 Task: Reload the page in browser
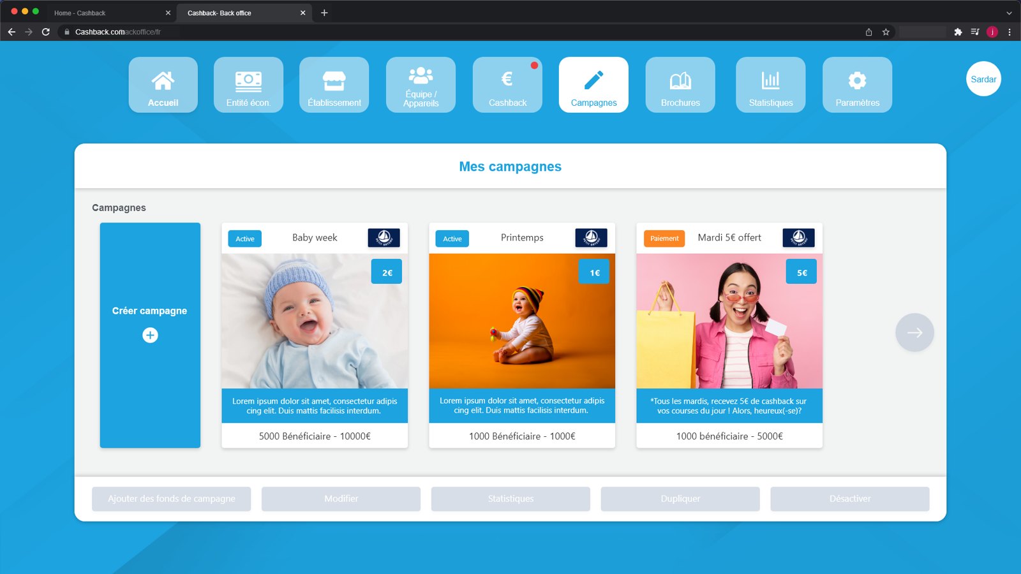tap(46, 32)
